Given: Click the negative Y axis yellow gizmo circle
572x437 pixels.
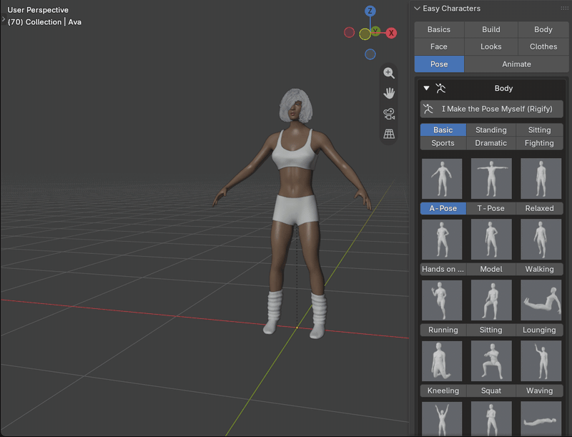Looking at the screenshot, I should point(365,34).
